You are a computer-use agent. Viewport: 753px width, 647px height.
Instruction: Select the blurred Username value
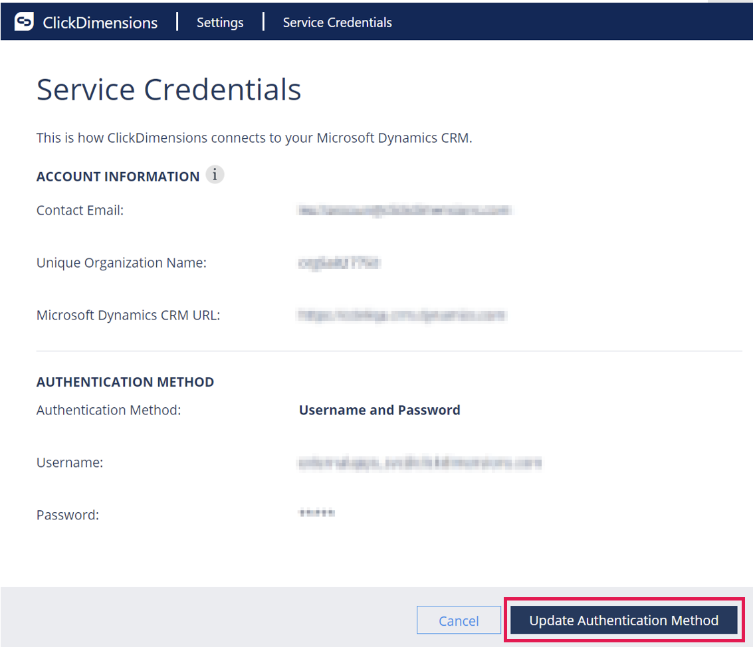coord(420,463)
